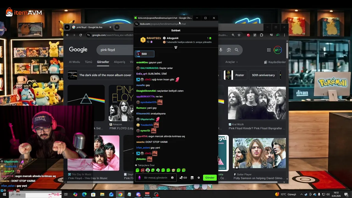Screen dimensions: 352x198
Task: Click site info icon in Kick popout address bar
Action: pos(137,24)
